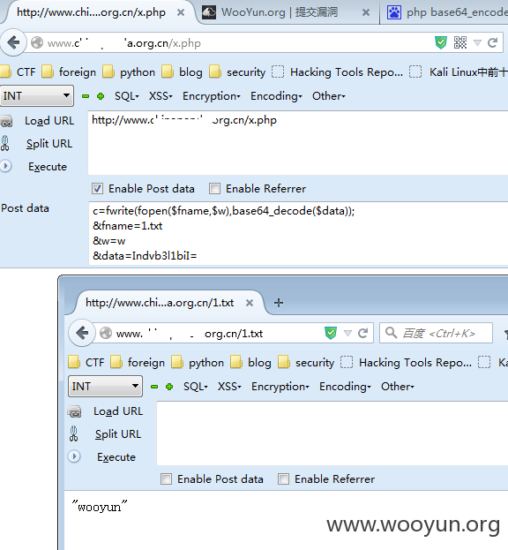508x550 pixels.
Task: Click Split URL in the upper HackBar
Action: point(49,144)
